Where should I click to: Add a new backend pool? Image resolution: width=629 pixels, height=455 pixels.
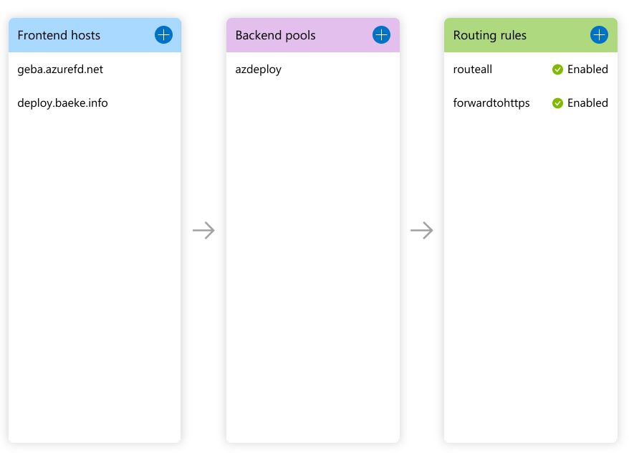tap(381, 34)
